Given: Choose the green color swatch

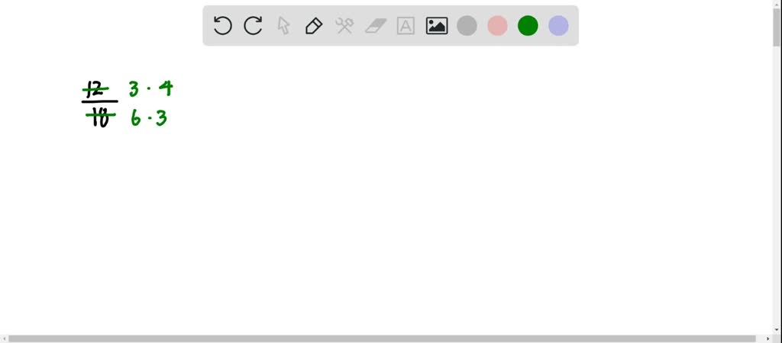Looking at the screenshot, I should click(528, 25).
